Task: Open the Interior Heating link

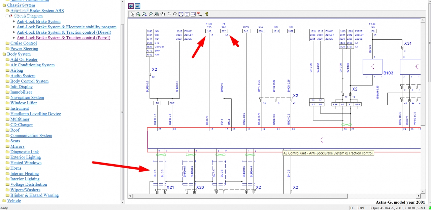Action: pyautogui.click(x=25, y=174)
